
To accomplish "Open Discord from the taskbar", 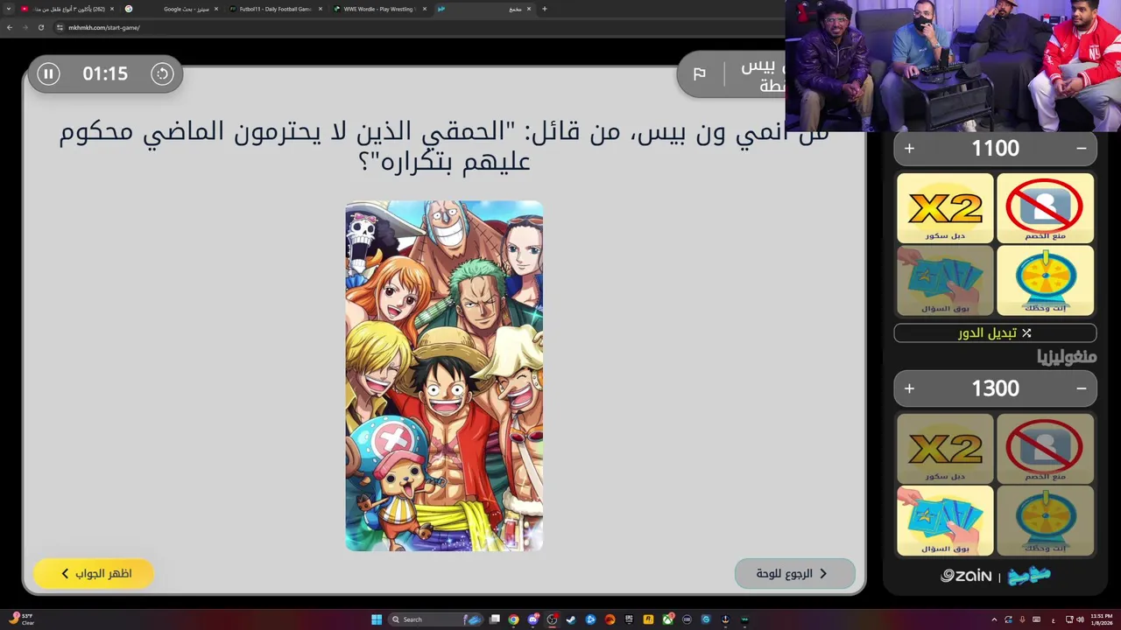I will [x=532, y=619].
